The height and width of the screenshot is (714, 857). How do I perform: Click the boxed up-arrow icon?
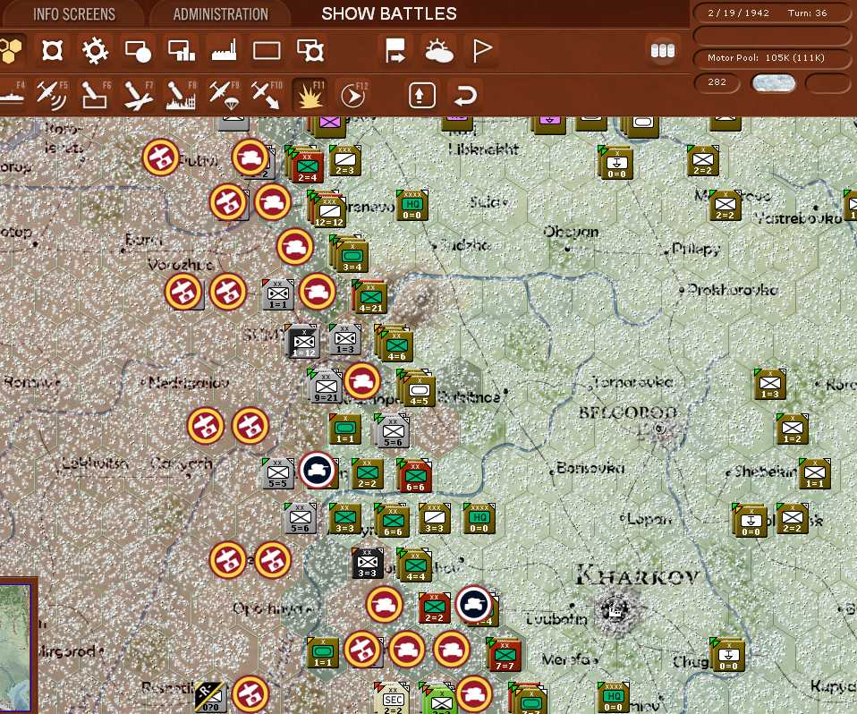click(x=422, y=95)
